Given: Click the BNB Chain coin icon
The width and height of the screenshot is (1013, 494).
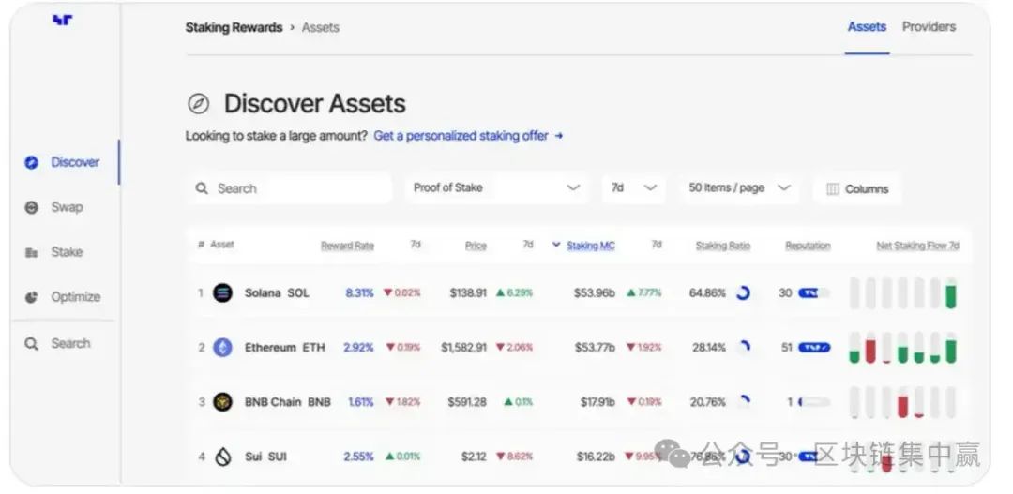Looking at the screenshot, I should 223,401.
